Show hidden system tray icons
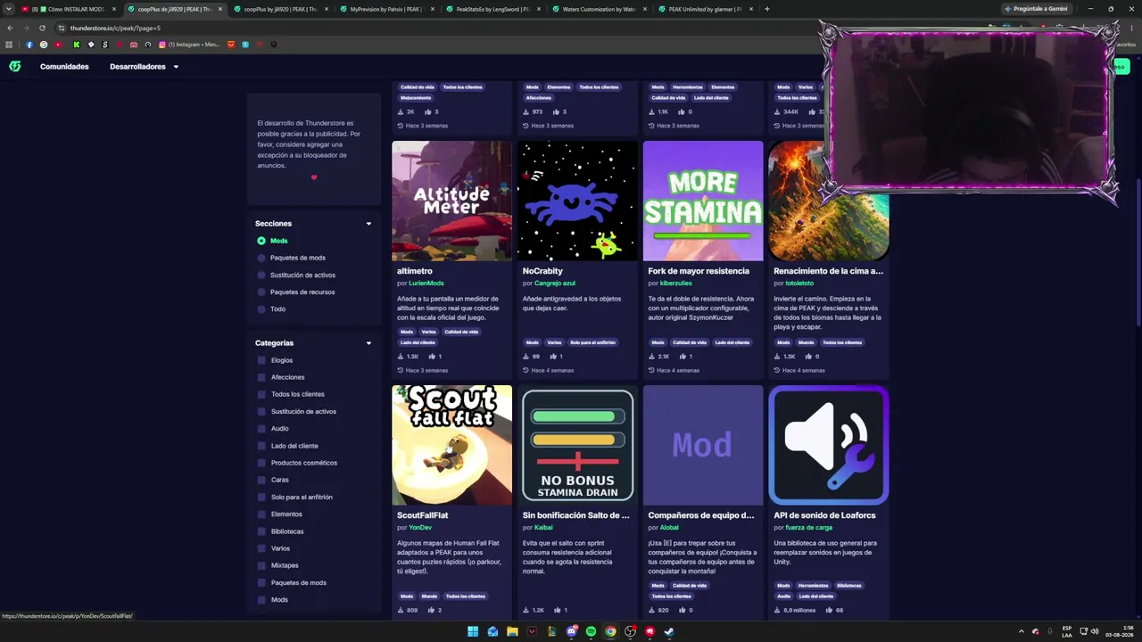Image resolution: width=1142 pixels, height=642 pixels. pos(1022,631)
